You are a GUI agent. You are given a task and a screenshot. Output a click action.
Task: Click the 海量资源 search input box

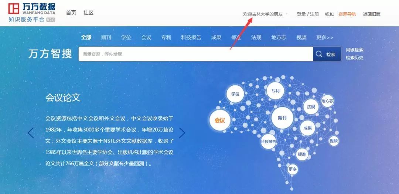coord(196,54)
